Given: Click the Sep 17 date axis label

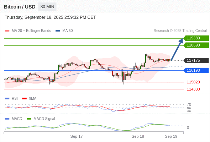Looking at the screenshot, I should pyautogui.click(x=77, y=136).
